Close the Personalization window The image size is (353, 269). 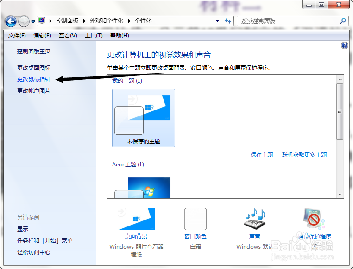339,5
